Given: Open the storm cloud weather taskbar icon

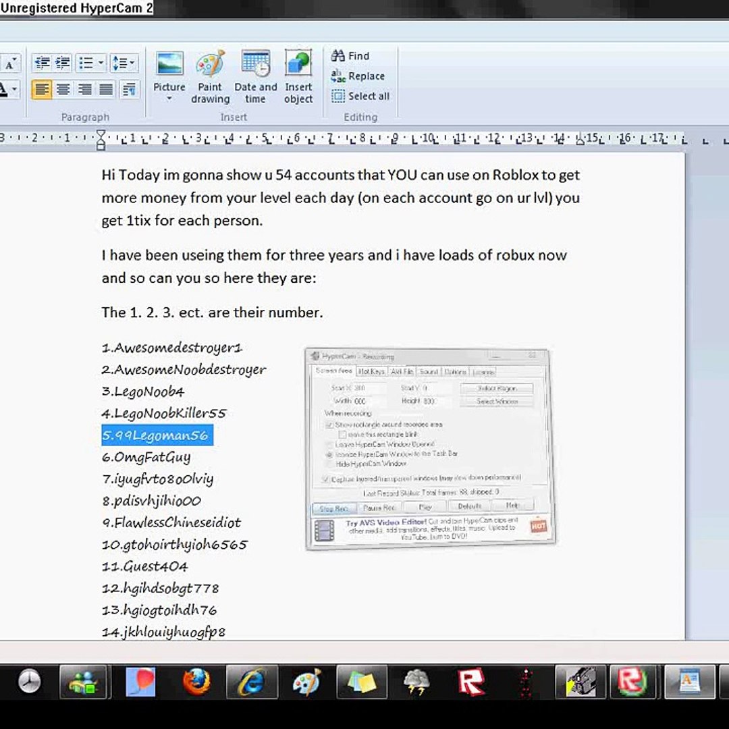Looking at the screenshot, I should [416, 682].
